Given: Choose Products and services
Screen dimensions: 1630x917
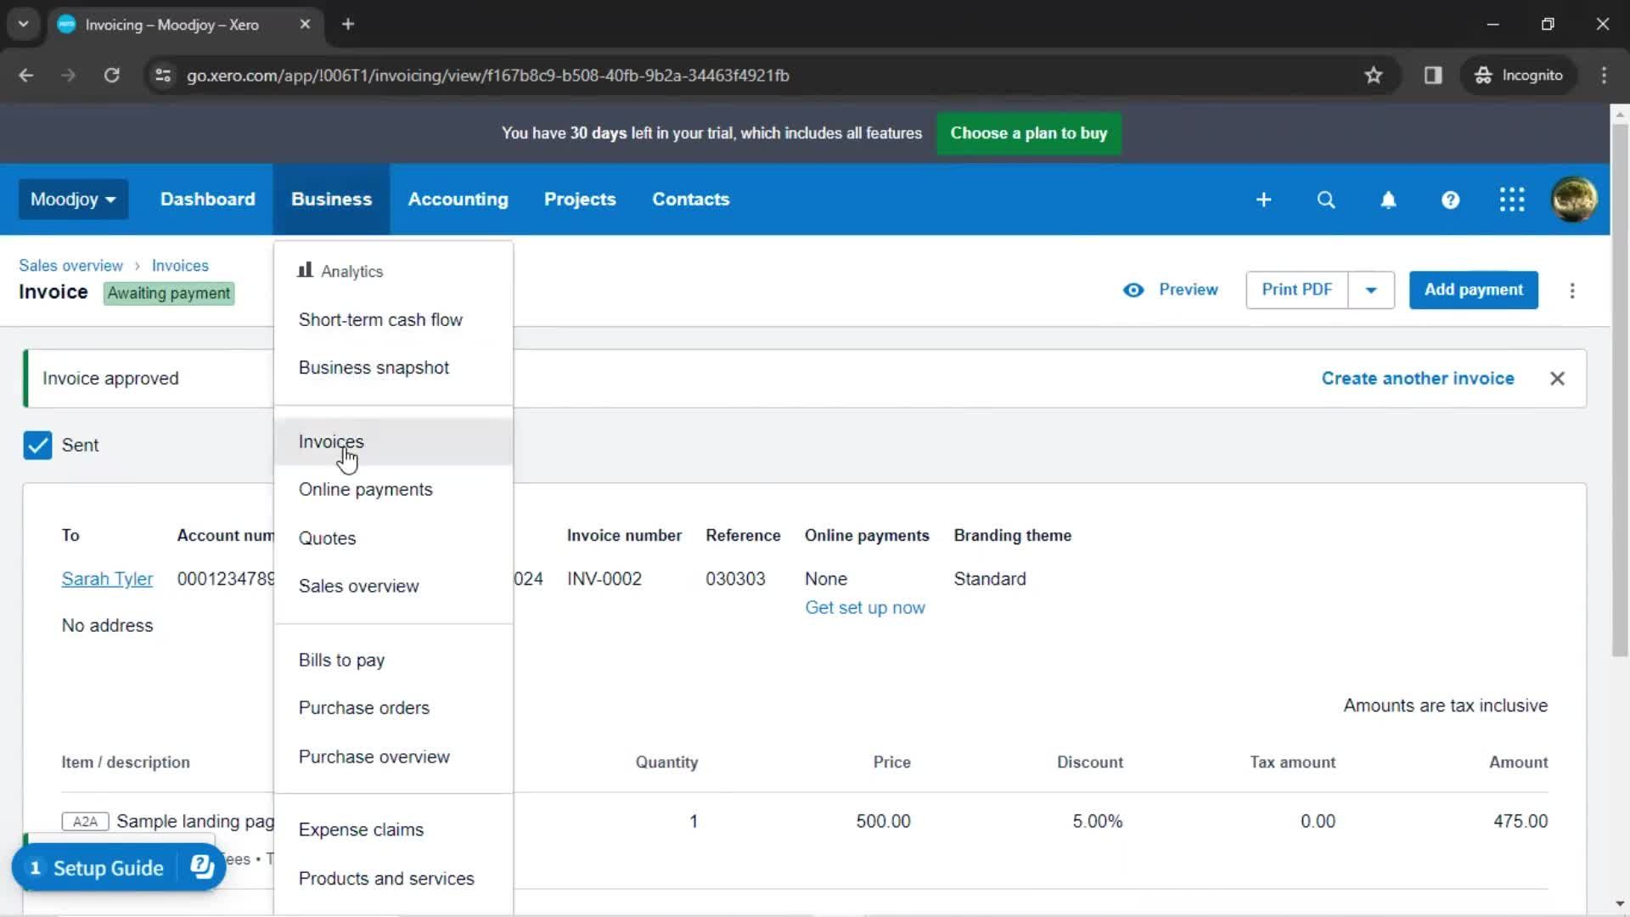Looking at the screenshot, I should [393, 879].
